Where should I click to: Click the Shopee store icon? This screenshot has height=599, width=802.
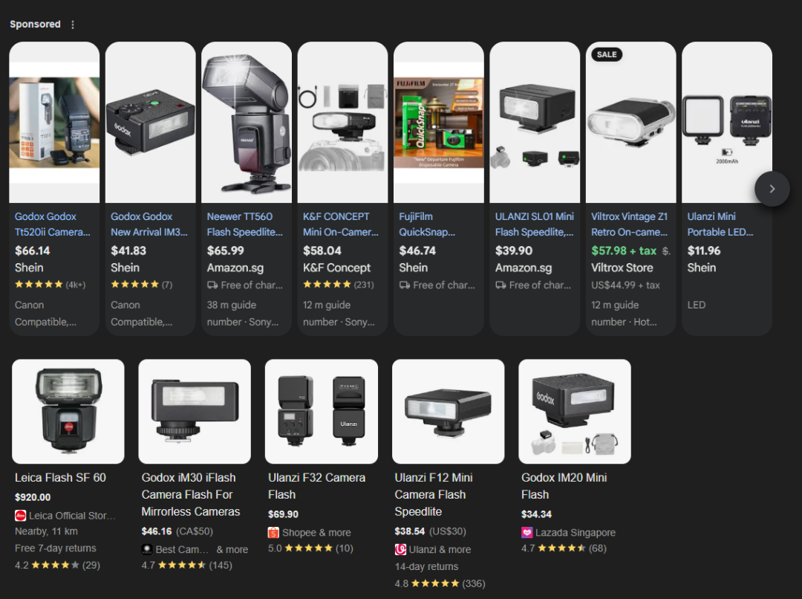pyautogui.click(x=273, y=532)
